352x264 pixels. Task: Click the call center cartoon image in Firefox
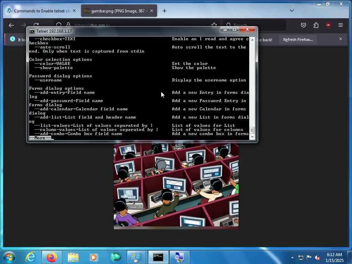coord(176,186)
